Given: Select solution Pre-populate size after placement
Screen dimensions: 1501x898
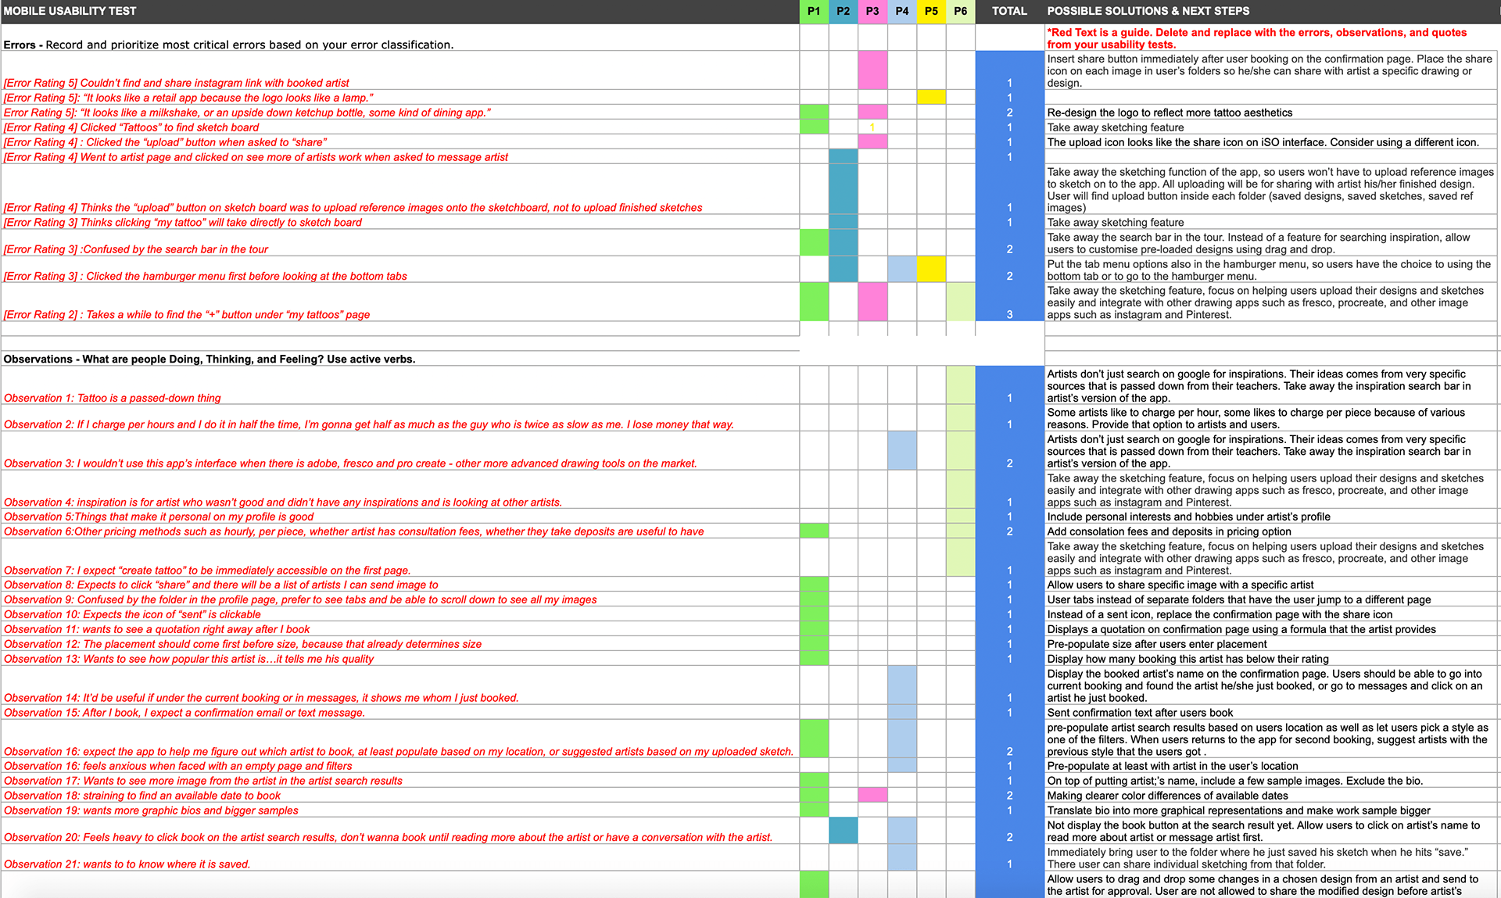Looking at the screenshot, I should click(x=1272, y=644).
